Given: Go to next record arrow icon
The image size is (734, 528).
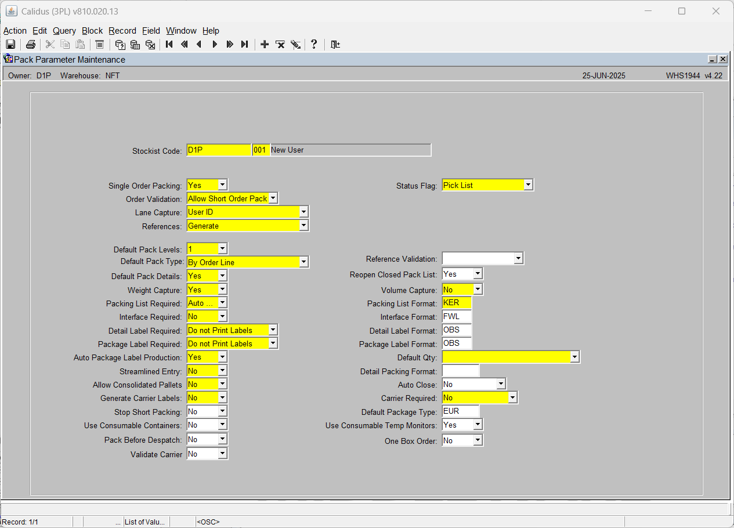Looking at the screenshot, I should [x=215, y=45].
